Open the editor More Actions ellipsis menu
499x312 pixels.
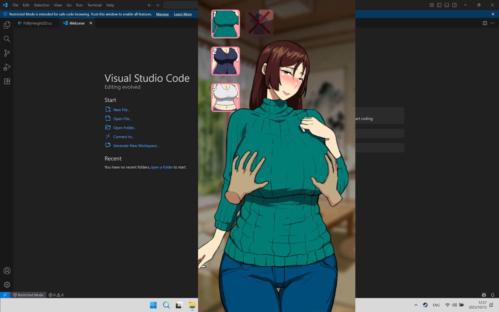pyautogui.click(x=492, y=23)
